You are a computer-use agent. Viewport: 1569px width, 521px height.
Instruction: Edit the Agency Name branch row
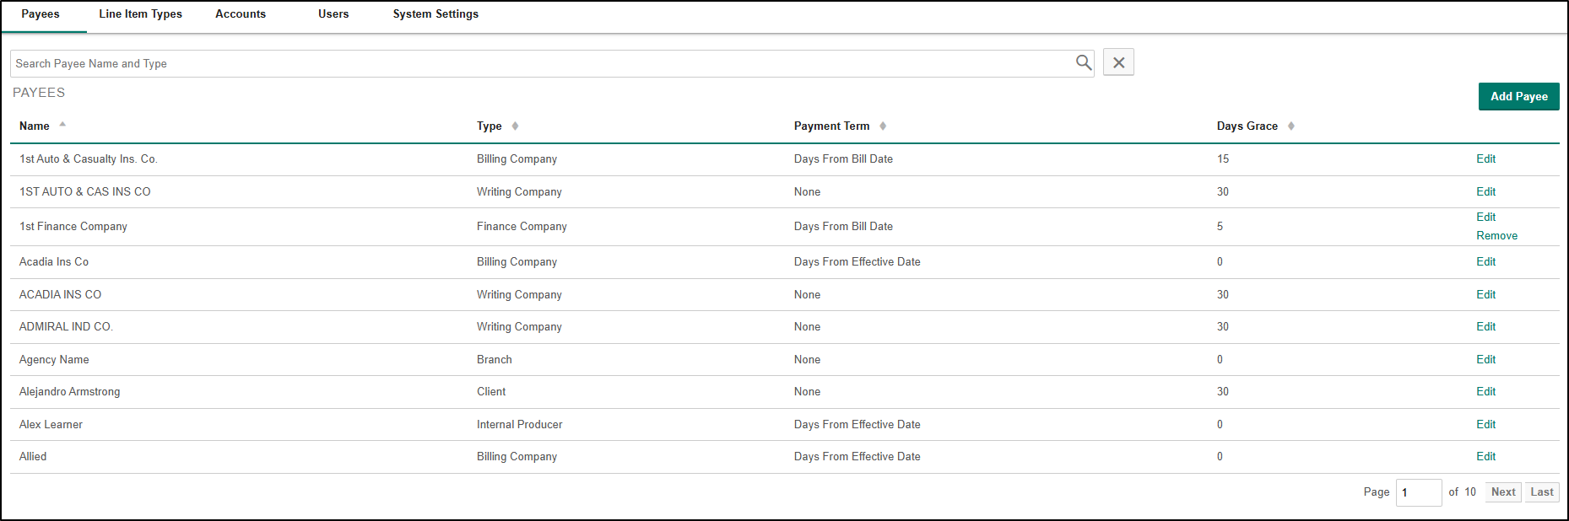pos(1485,359)
